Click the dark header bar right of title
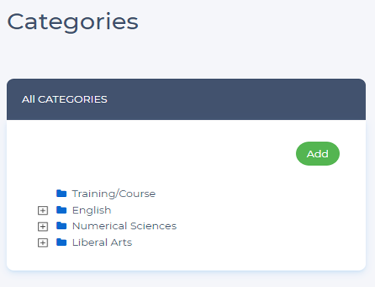 pos(242,99)
